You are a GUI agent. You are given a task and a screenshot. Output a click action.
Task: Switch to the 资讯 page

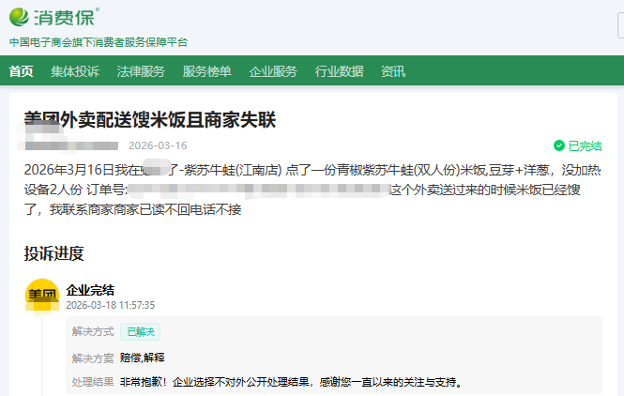pos(393,71)
